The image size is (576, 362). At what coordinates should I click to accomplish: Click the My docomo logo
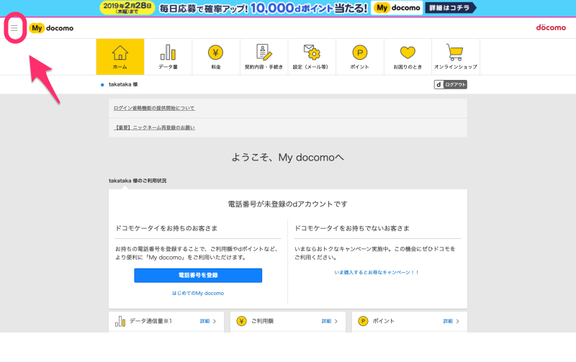click(51, 28)
